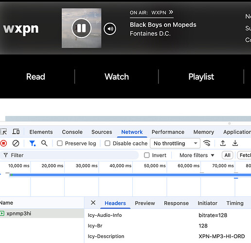Image resolution: width=251 pixels, height=243 pixels.
Task: Import HAR file with upload icon
Action: point(223,143)
